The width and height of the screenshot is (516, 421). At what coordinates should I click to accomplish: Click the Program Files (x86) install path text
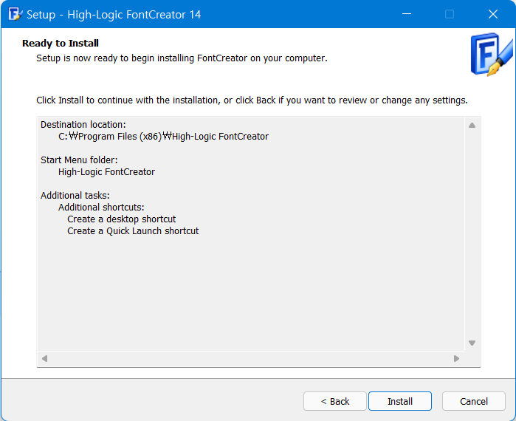coord(164,137)
